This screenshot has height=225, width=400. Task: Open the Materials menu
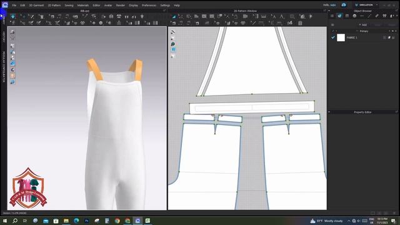point(83,5)
